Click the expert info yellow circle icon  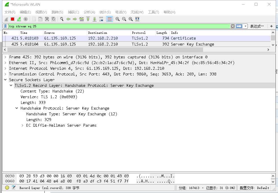[x=7, y=188]
